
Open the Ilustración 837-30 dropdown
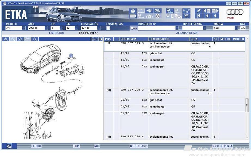99,28
